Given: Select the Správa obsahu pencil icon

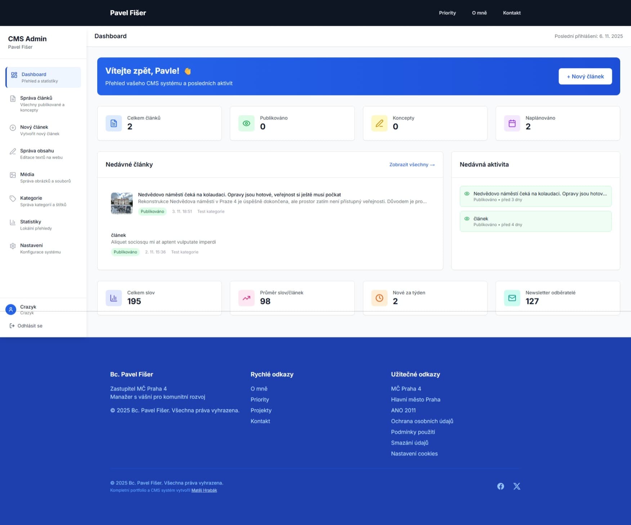Looking at the screenshot, I should [13, 151].
